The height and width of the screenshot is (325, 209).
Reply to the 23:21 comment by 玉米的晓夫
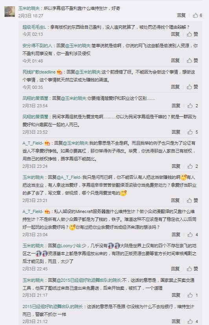click(x=175, y=200)
